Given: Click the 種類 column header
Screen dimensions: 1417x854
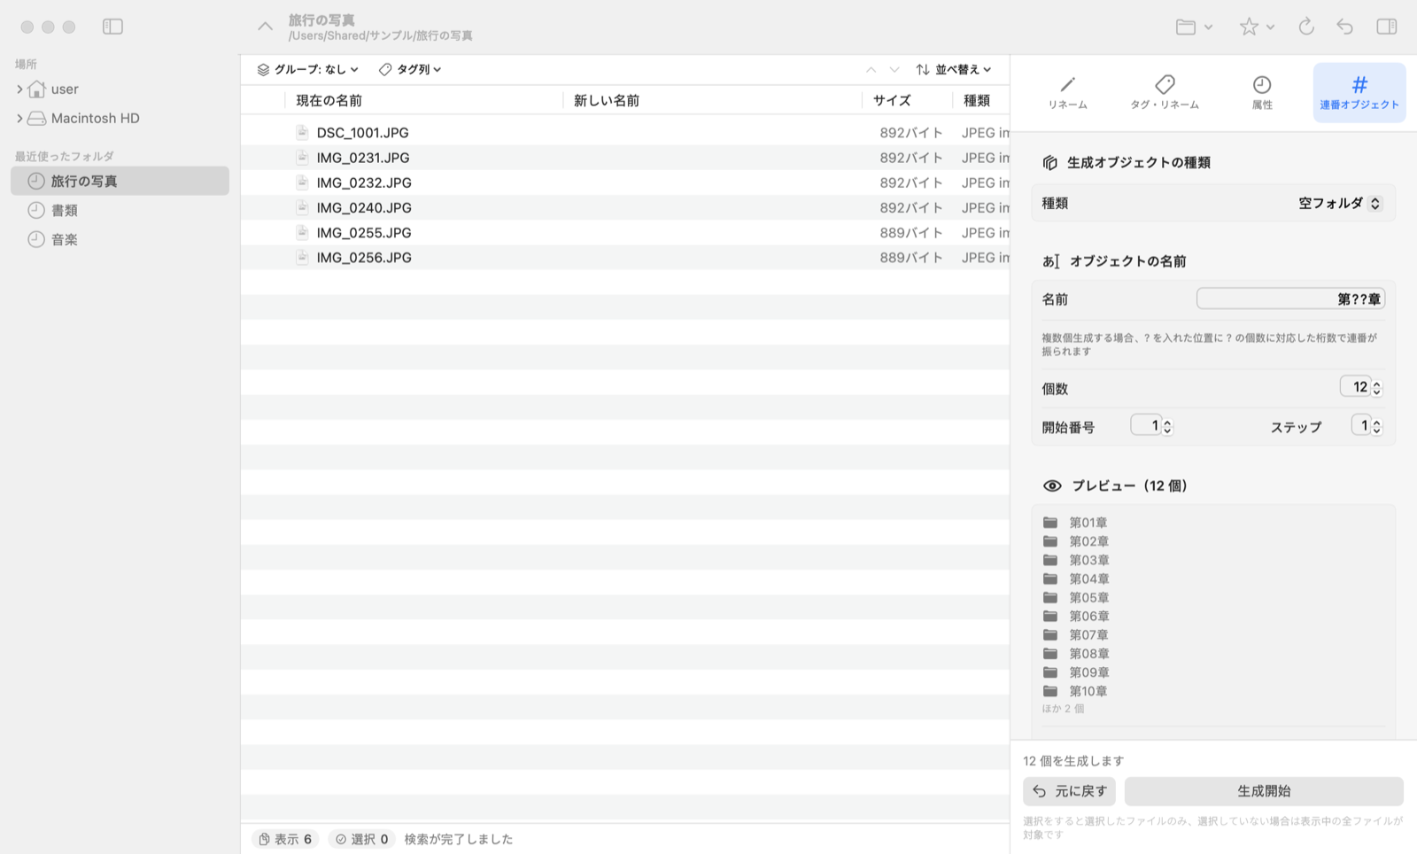Looking at the screenshot, I should [x=981, y=101].
